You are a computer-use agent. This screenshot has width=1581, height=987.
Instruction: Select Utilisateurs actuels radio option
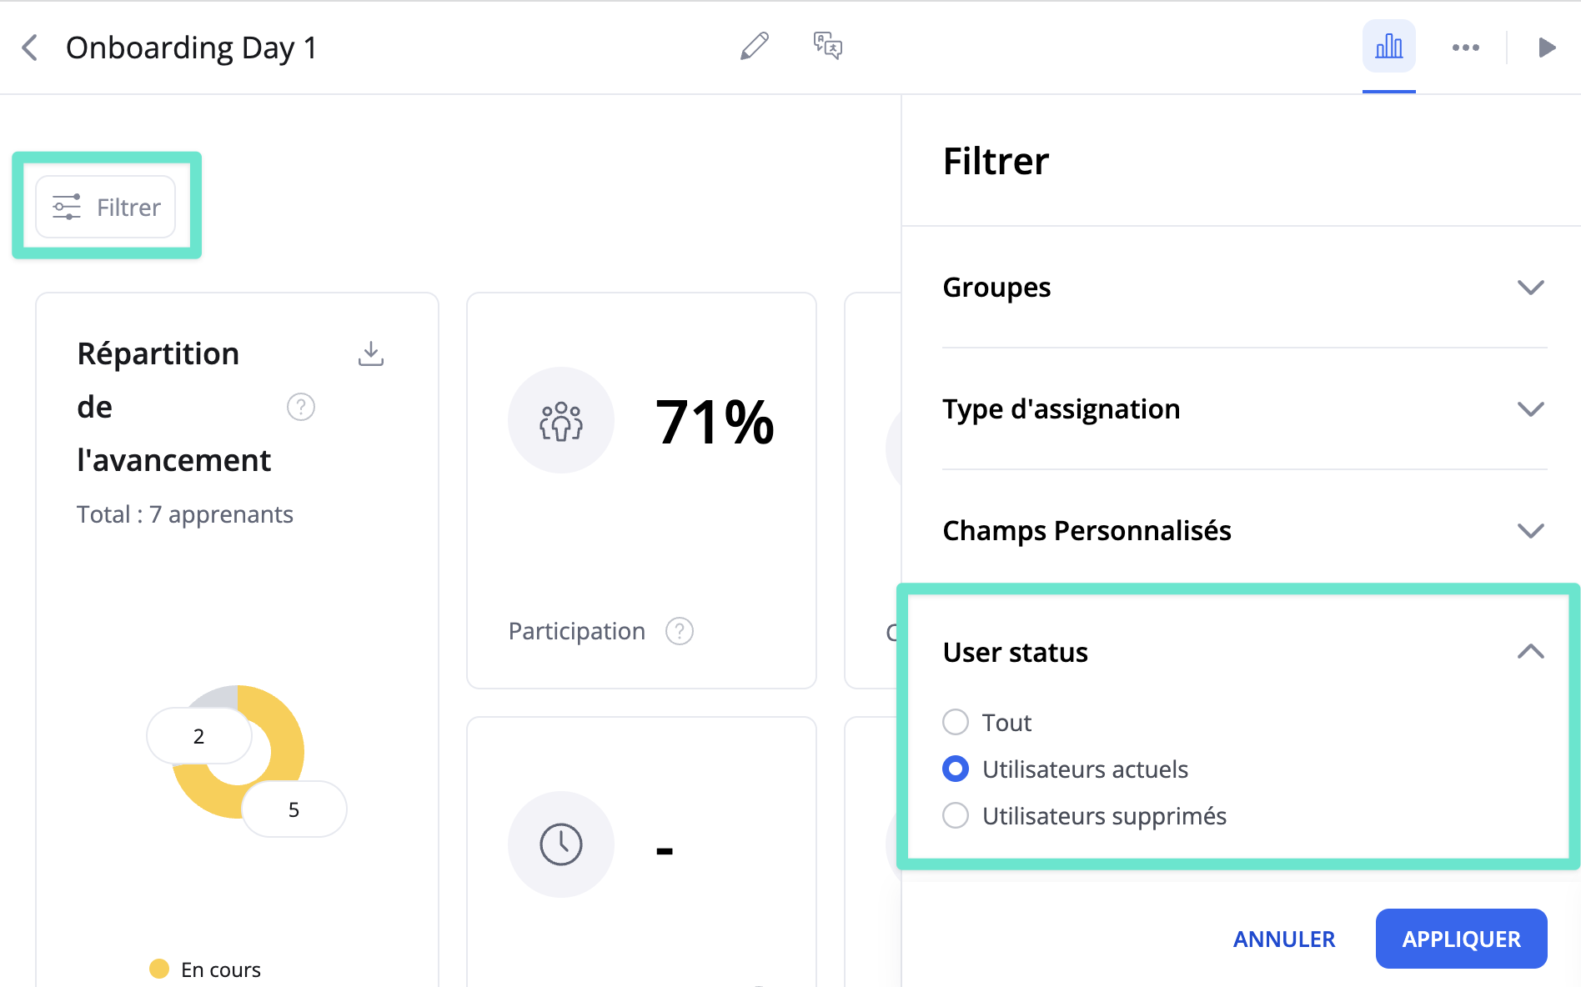[956, 769]
